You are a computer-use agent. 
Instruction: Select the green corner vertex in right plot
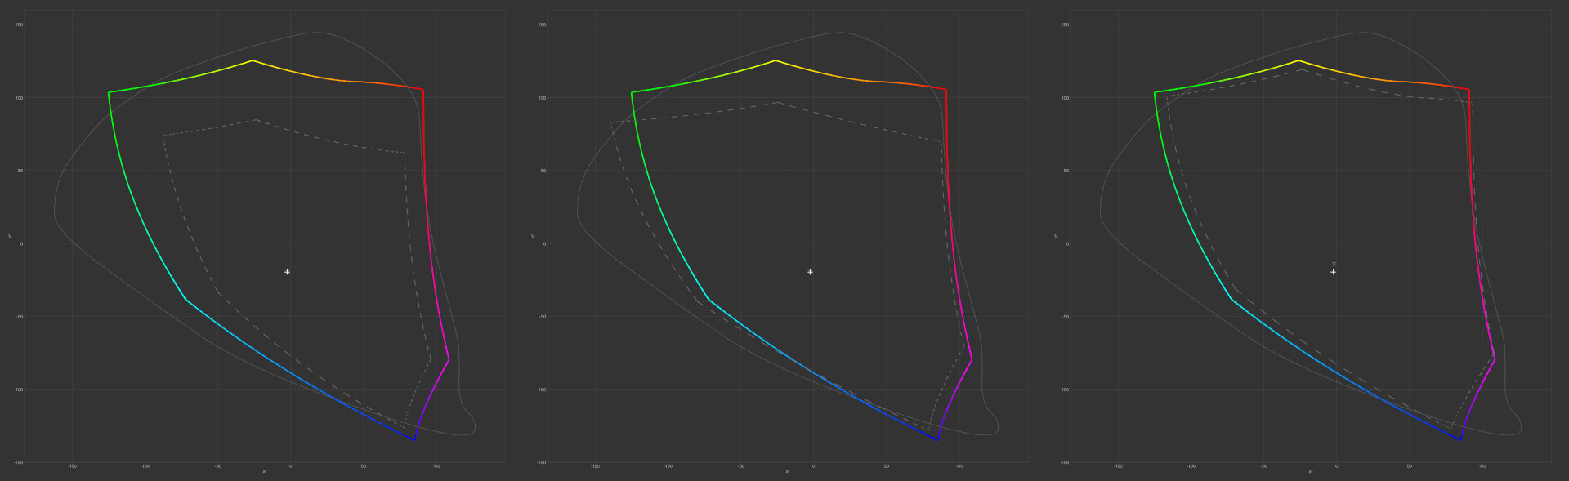pyautogui.click(x=1155, y=92)
